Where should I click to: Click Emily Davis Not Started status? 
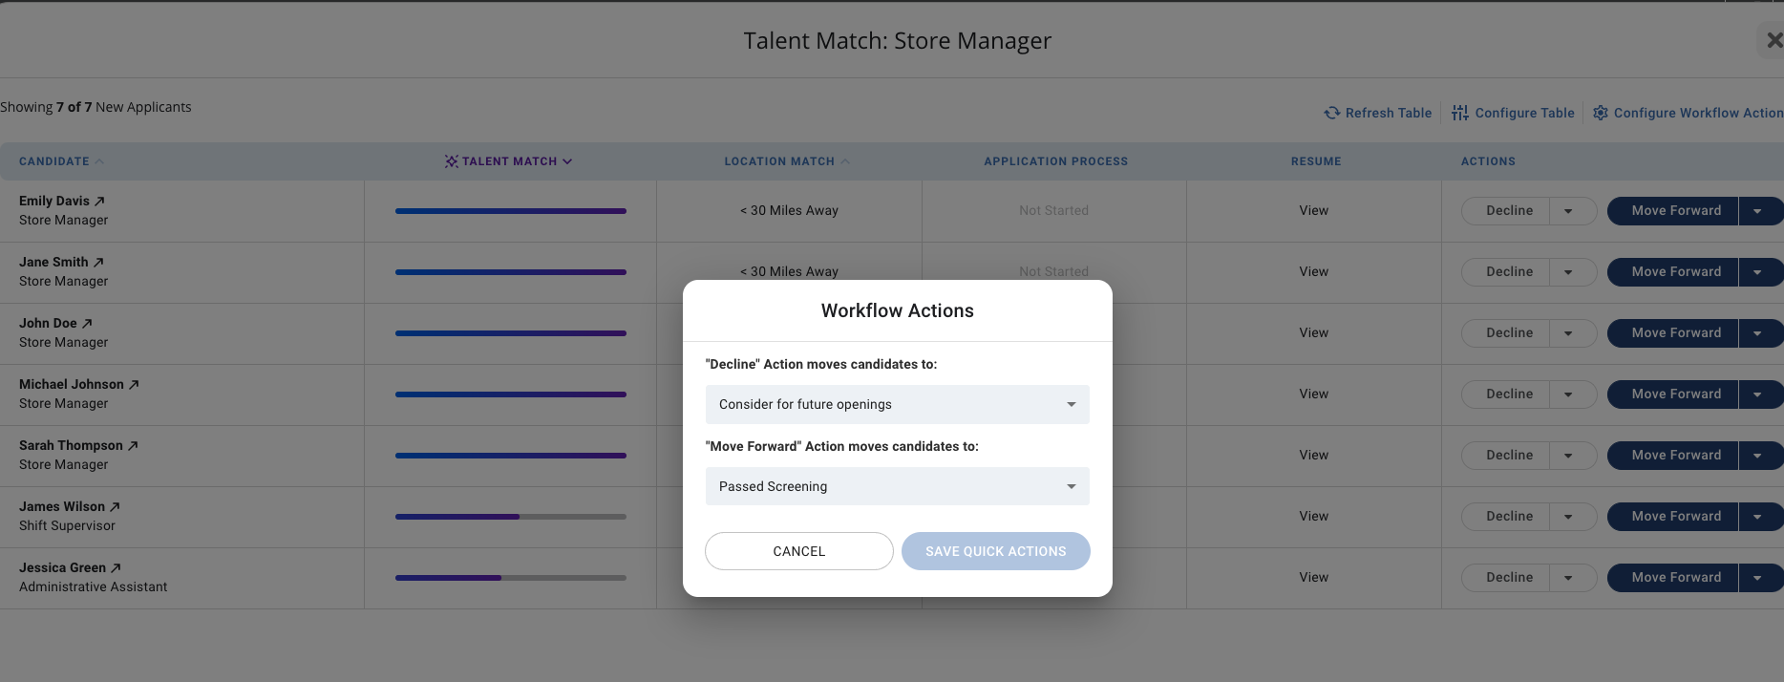(x=1053, y=210)
